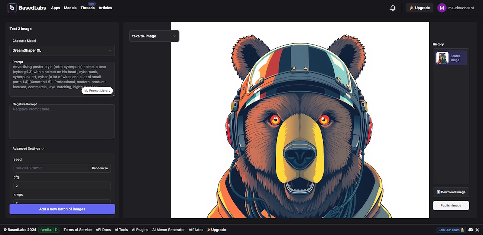This screenshot has height=235, width=483.
Task: Go to the Apps menu
Action: click(x=55, y=8)
